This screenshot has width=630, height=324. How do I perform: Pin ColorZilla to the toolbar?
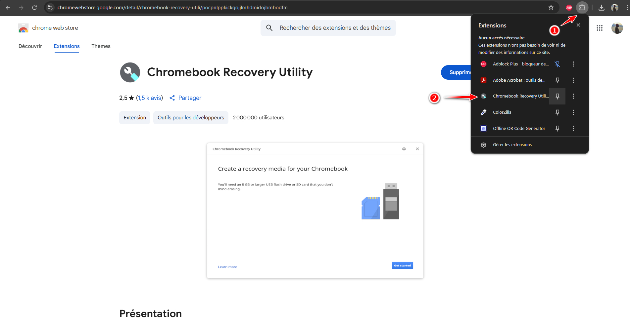pos(557,112)
